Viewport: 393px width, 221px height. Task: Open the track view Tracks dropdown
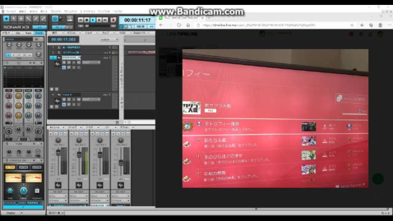(90, 33)
